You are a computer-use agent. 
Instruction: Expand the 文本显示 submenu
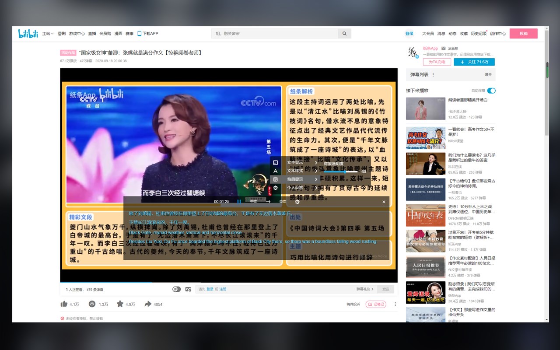point(316,163)
